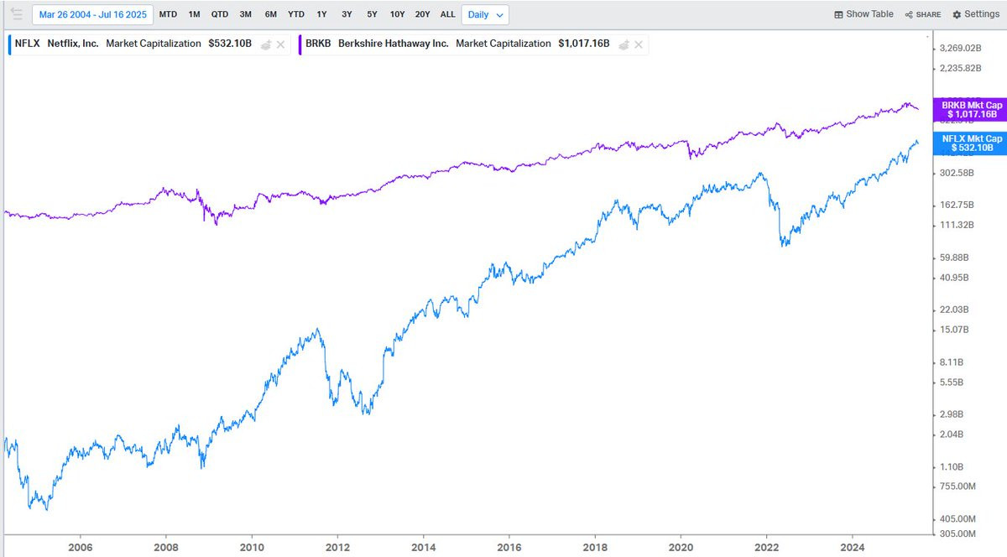The image size is (1007, 557).
Task: Click NFLX Market Capitalization metric label
Action: (x=154, y=44)
